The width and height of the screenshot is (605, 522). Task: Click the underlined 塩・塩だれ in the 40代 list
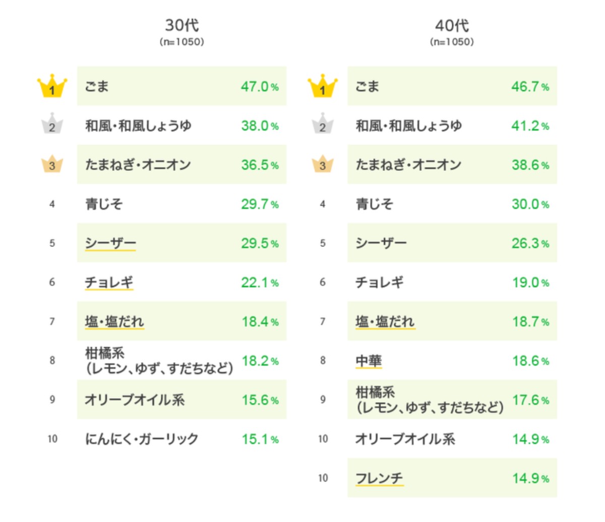click(x=385, y=321)
